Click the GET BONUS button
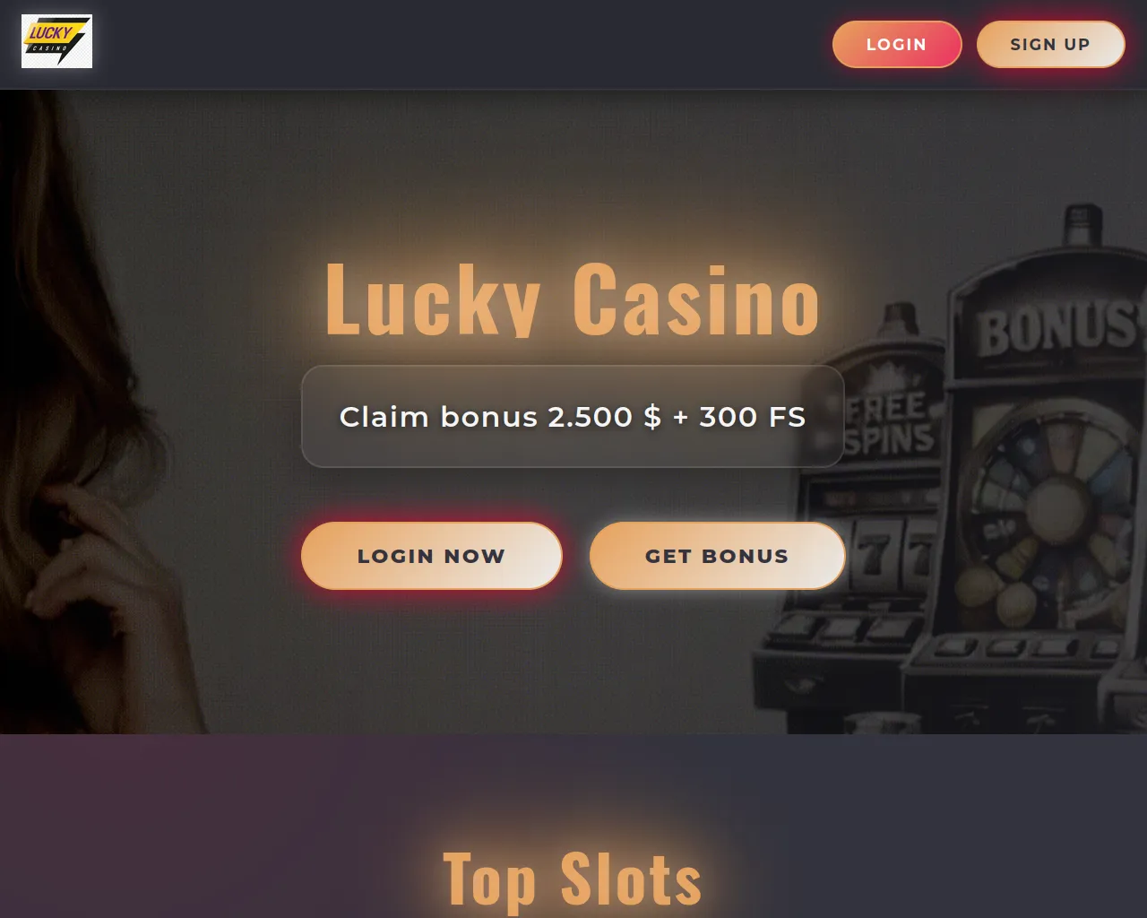1147x918 pixels. coord(717,556)
